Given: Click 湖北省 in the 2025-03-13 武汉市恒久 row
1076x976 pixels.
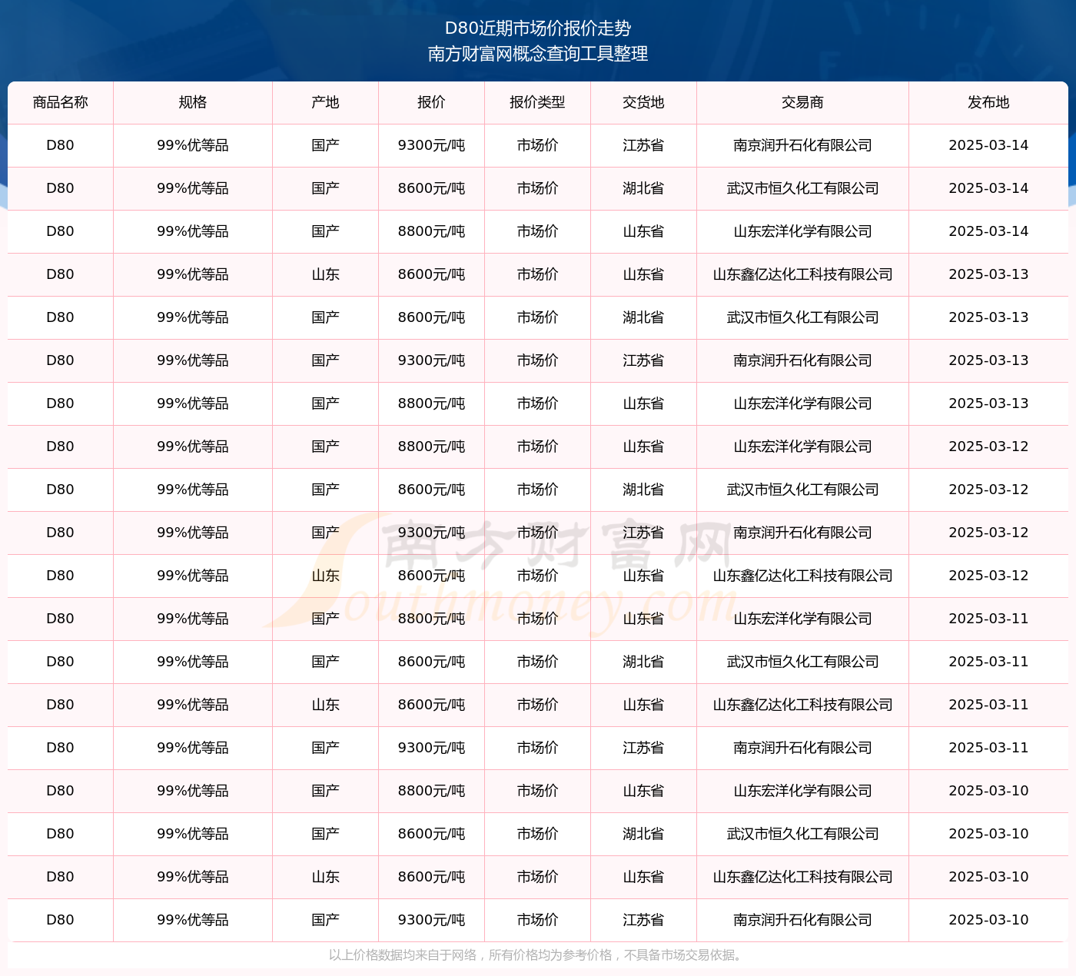Looking at the screenshot, I should point(643,317).
